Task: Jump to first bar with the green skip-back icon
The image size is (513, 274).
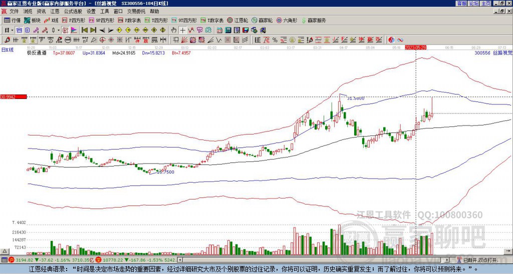Action: click(84, 30)
